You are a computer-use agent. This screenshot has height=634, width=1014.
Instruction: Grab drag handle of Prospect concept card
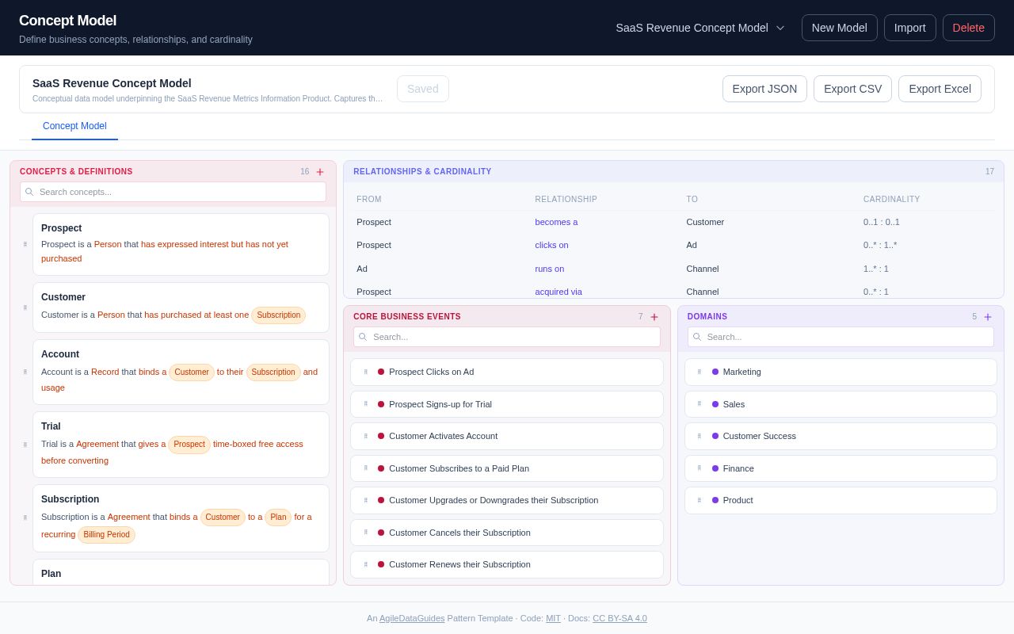[x=25, y=244]
